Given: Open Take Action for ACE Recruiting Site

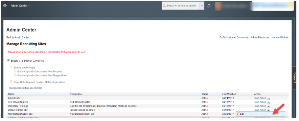Looking at the screenshot, I should pos(262,102).
